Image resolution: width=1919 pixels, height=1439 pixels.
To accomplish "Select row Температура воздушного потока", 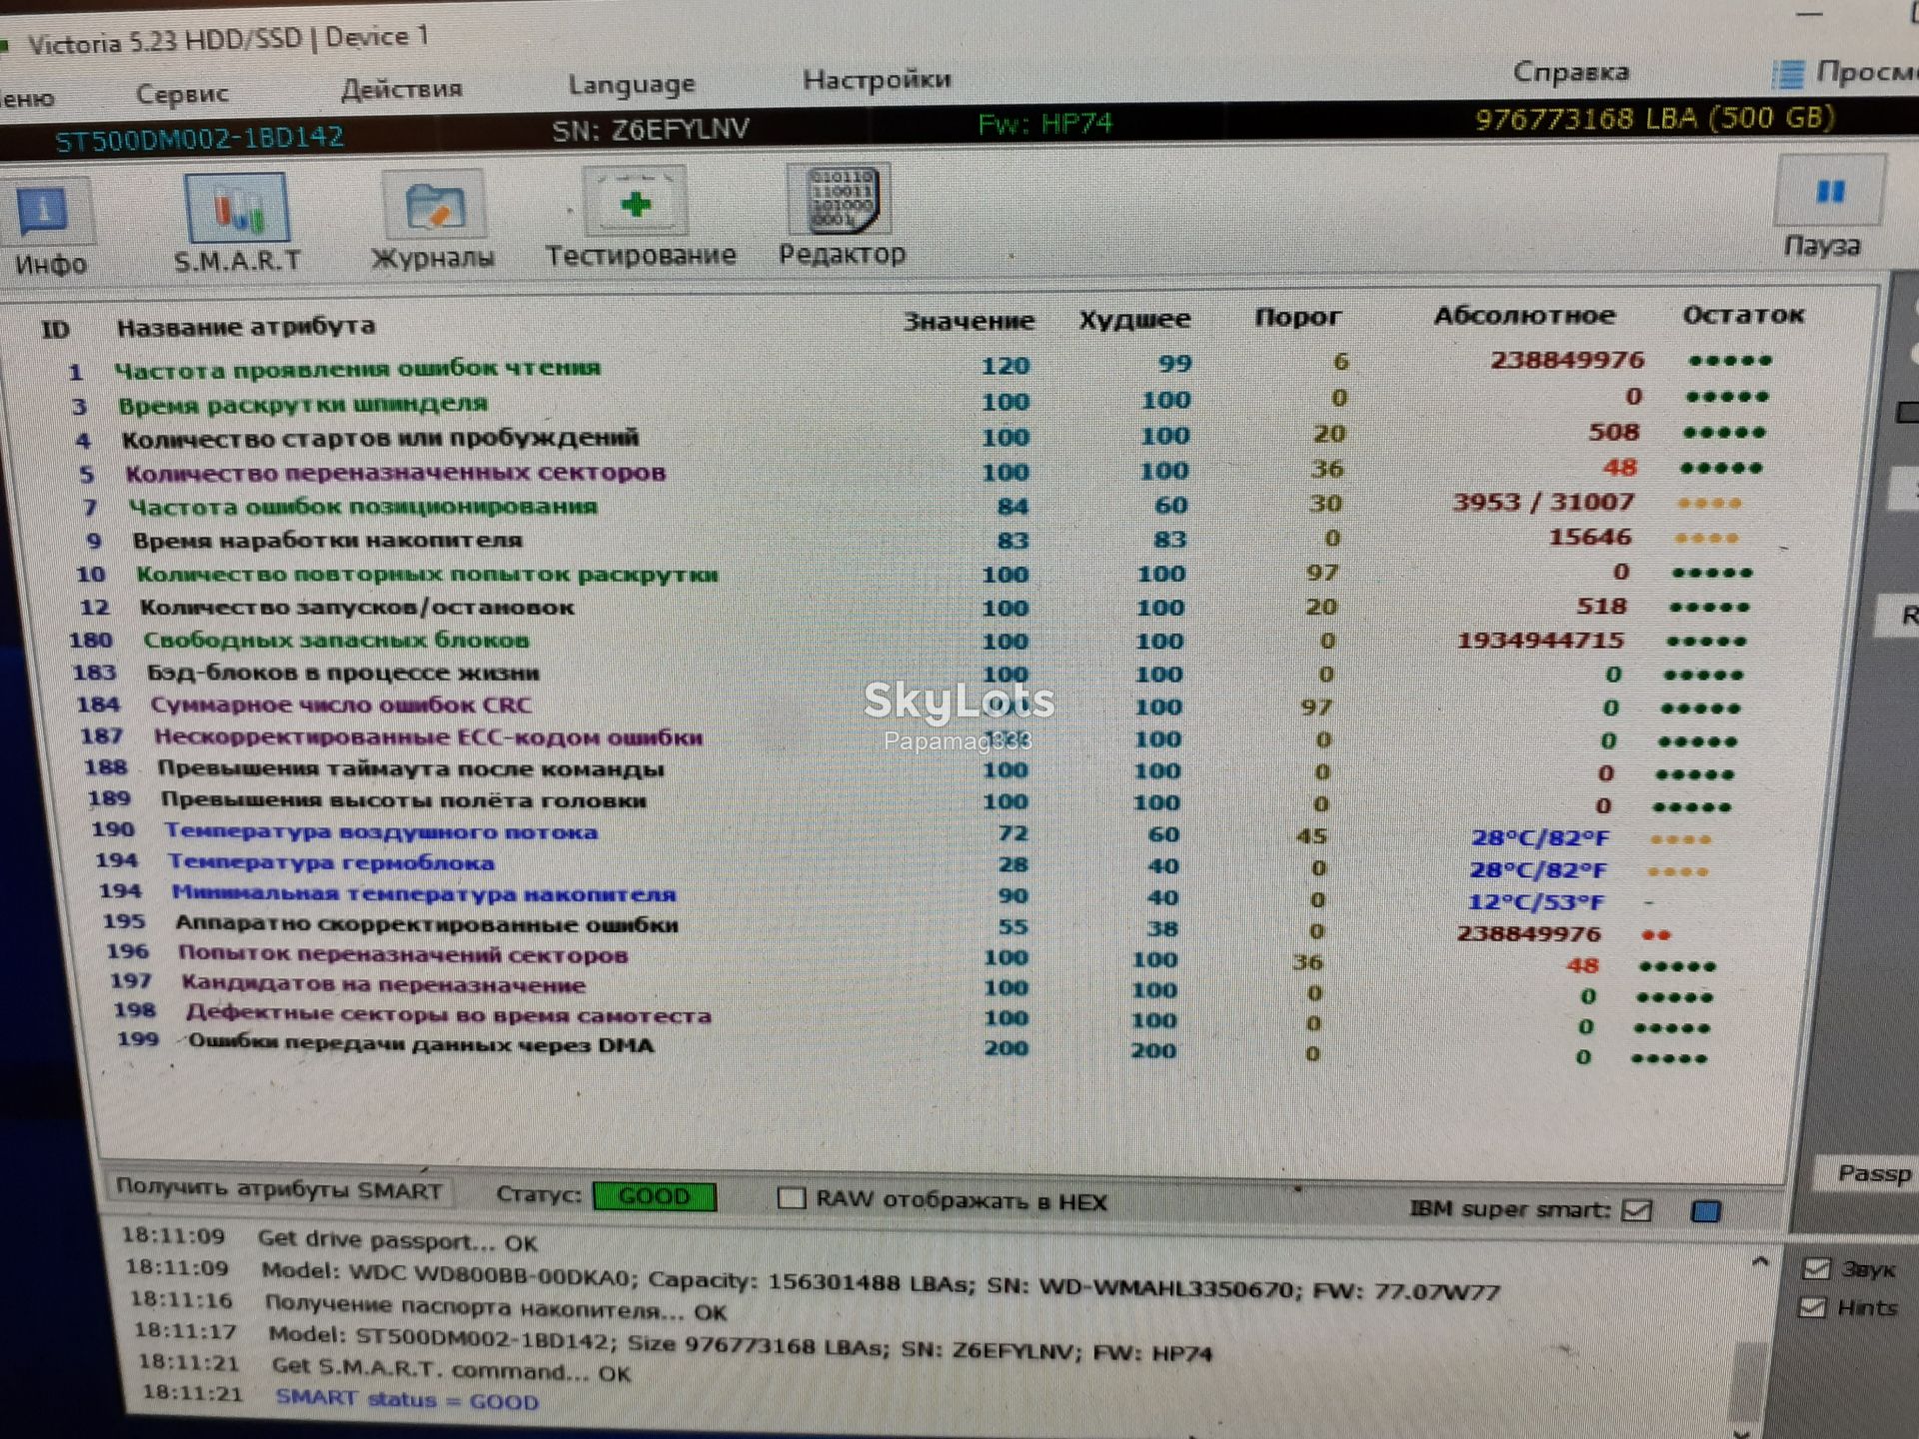I will point(900,833).
